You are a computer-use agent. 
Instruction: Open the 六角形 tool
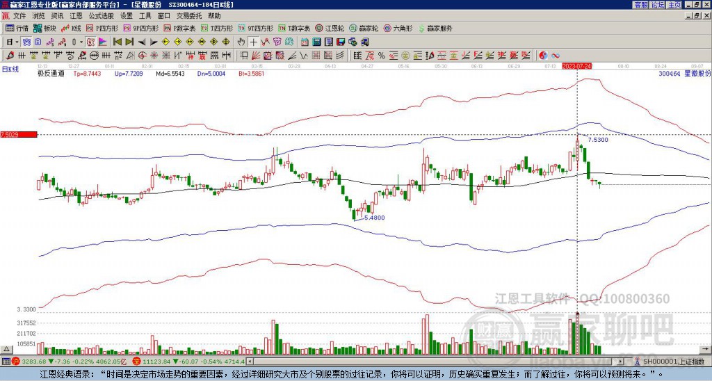click(398, 28)
